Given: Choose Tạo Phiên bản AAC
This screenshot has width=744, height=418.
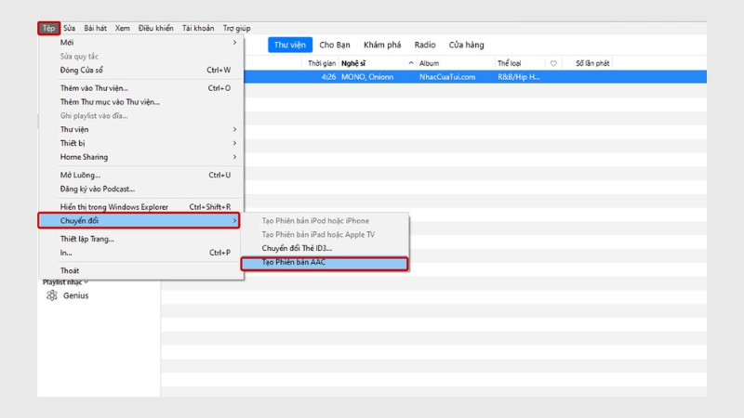Looking at the screenshot, I should point(324,263).
